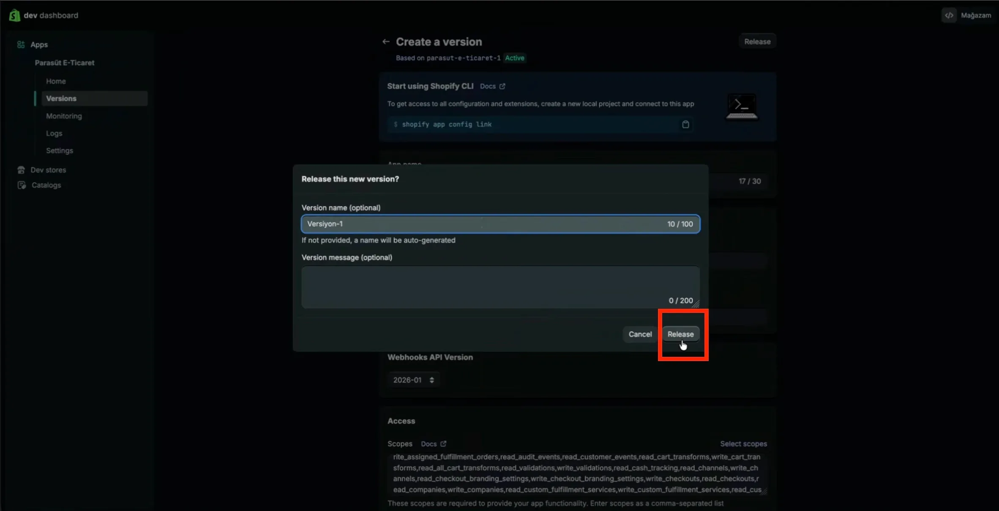This screenshot has width=999, height=511.
Task: Open Catalogs in the sidebar
Action: 46,185
